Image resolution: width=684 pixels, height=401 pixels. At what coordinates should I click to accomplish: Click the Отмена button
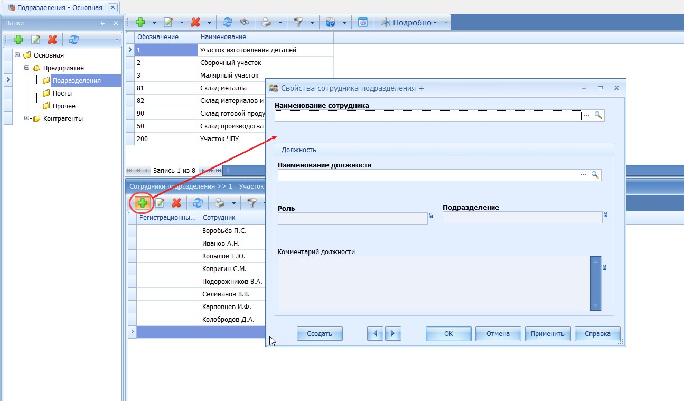tap(498, 333)
